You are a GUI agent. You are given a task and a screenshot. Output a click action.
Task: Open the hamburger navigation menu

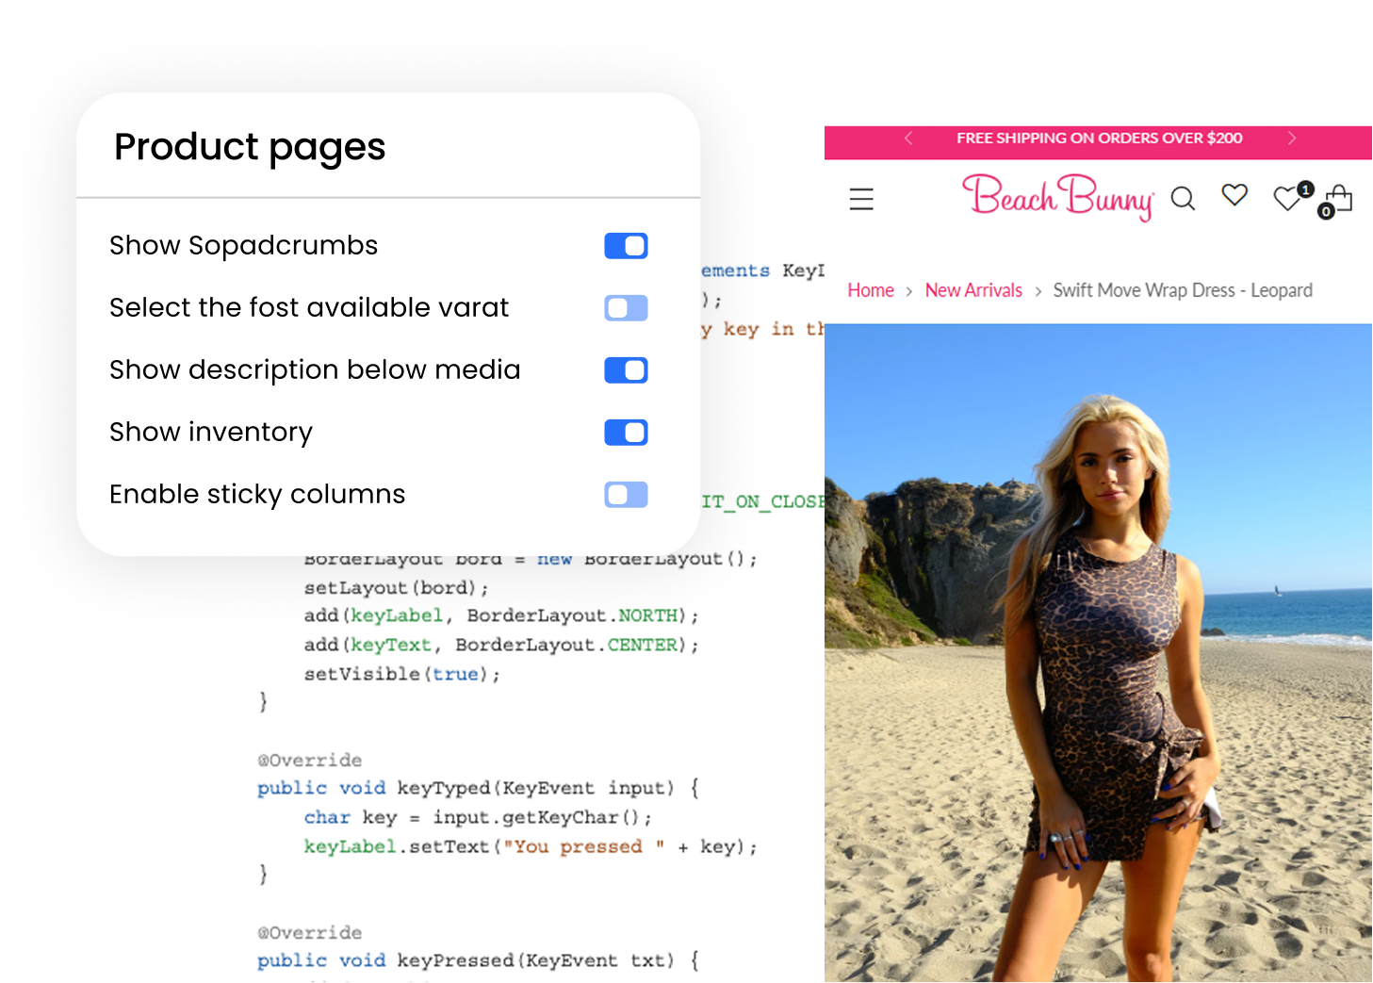861,199
